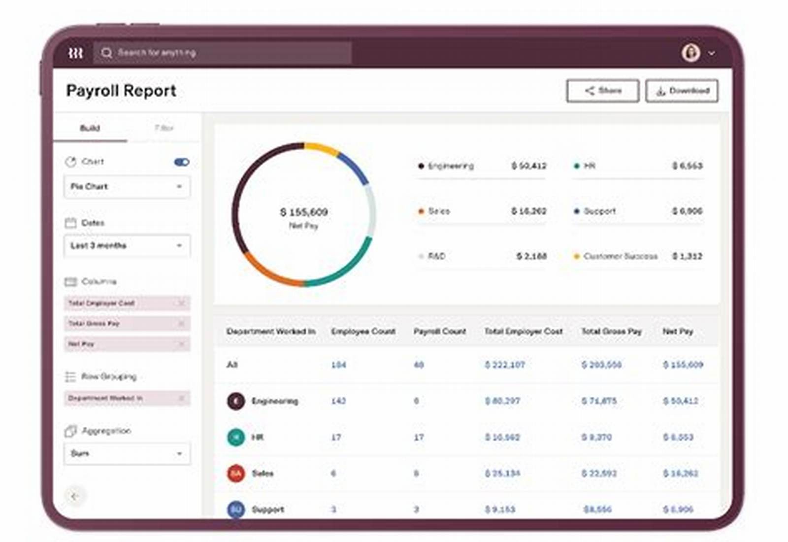Switch to the Build tab
Screen dimensions: 788x542
[x=90, y=128]
